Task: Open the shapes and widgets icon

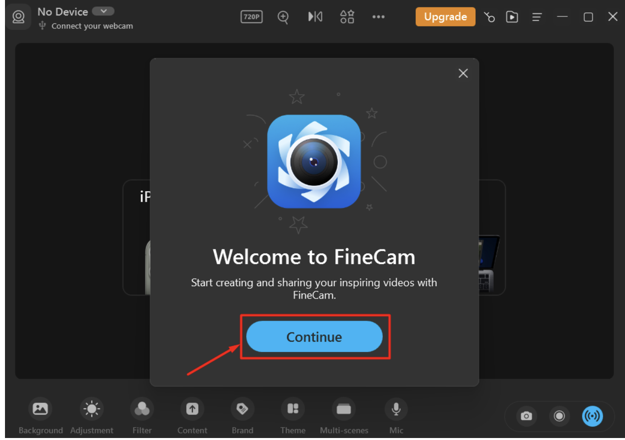Action: pyautogui.click(x=347, y=17)
